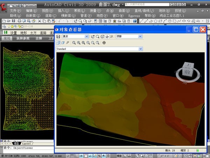Open the Express menu

134,16
